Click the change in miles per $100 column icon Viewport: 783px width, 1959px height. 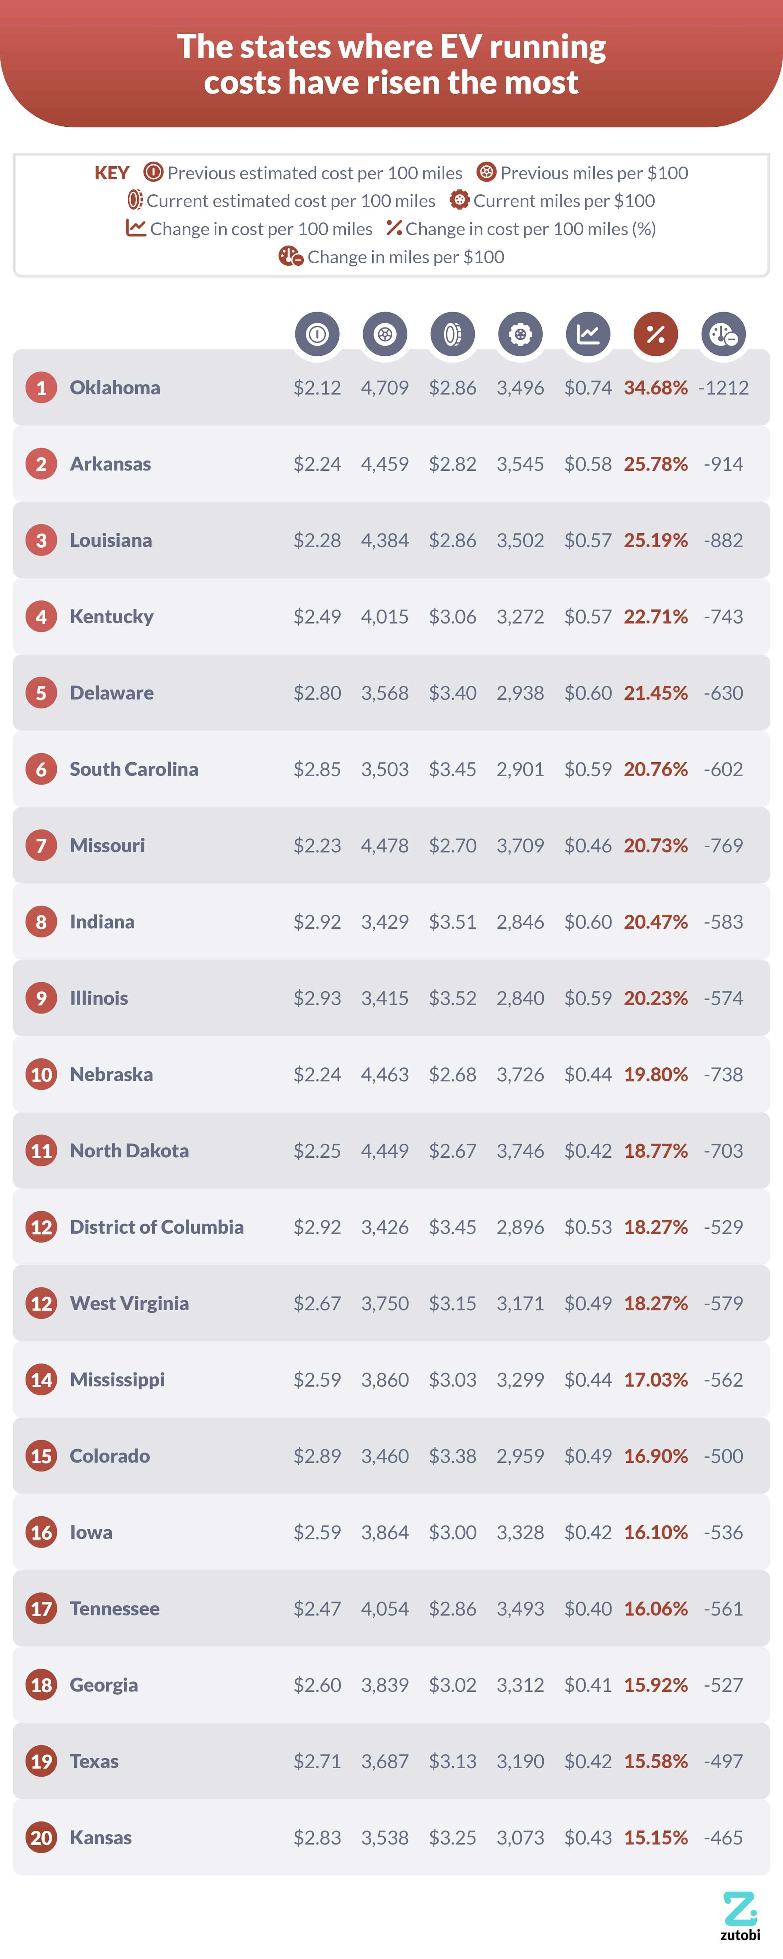coord(723,334)
